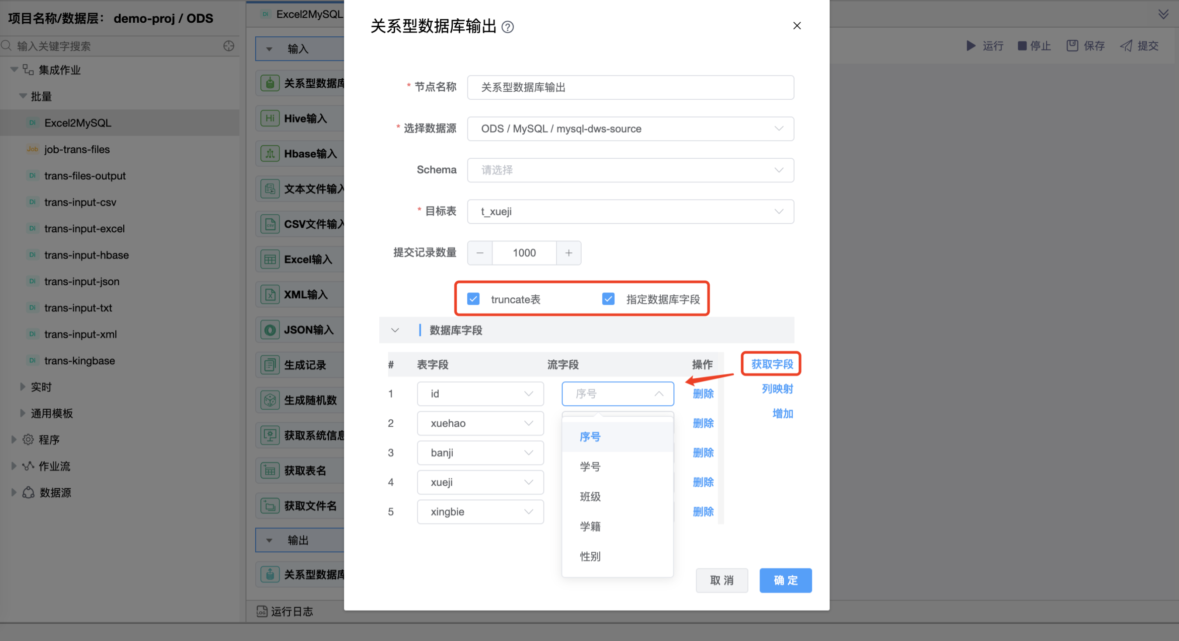Choose 性别 option in stream field list

click(590, 556)
